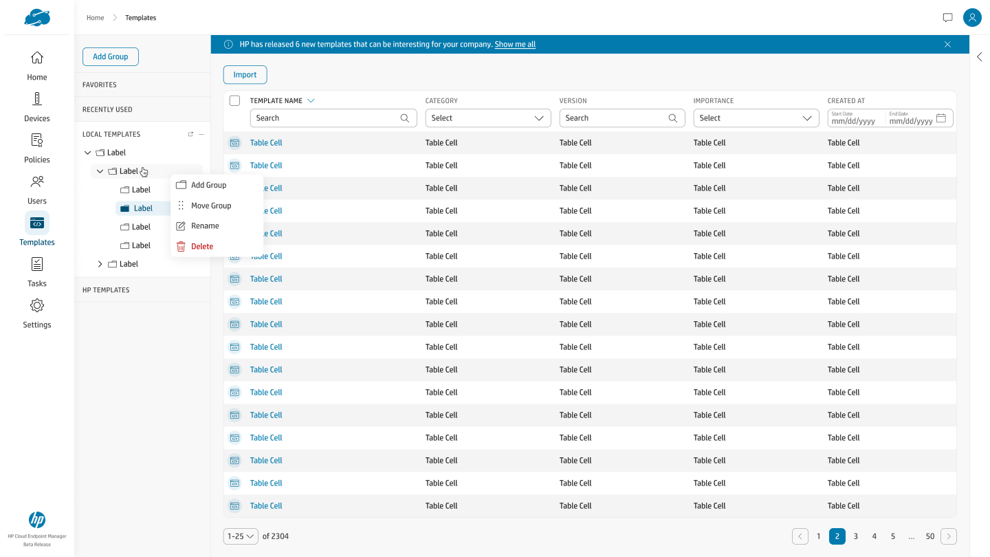Click the search icon in Version filter

[673, 118]
